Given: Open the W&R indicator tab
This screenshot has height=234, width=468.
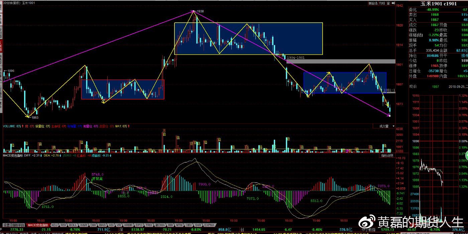Looking at the screenshot, I should (84, 225).
